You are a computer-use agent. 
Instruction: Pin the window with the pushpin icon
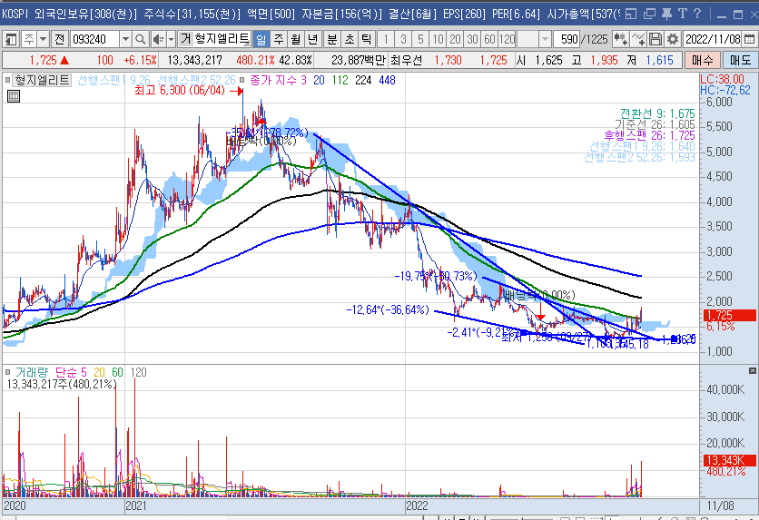coord(666,14)
